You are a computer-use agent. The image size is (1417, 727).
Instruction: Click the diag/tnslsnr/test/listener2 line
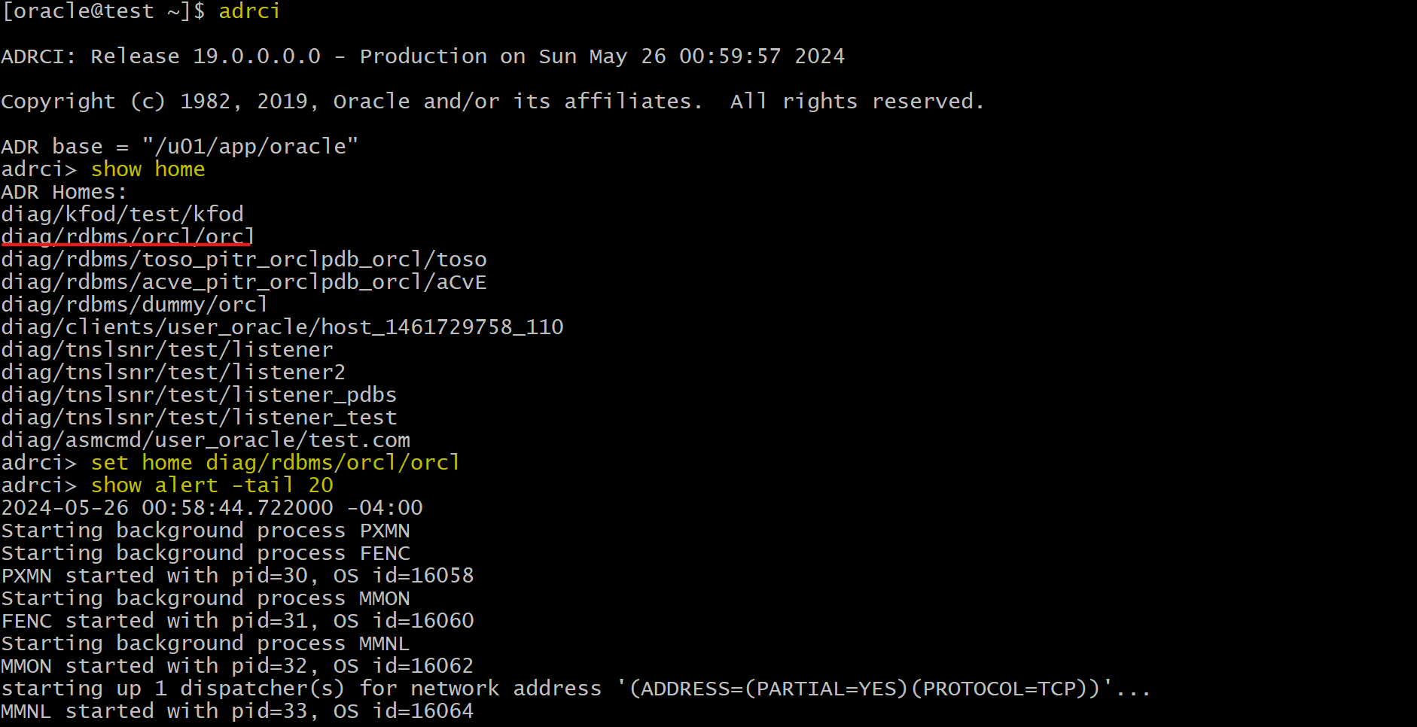click(x=173, y=373)
